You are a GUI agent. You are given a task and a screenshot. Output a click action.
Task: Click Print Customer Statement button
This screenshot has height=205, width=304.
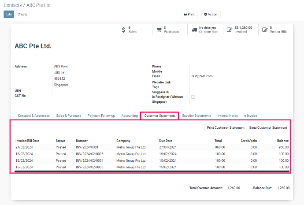pyautogui.click(x=226, y=127)
